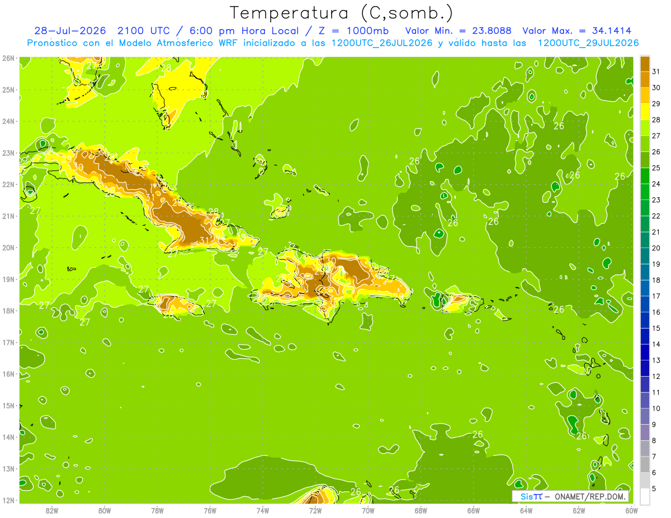Click the legend value 21
The image size is (671, 518).
656,232
